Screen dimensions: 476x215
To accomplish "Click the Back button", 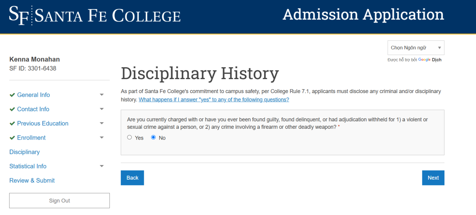I will (x=132, y=178).
